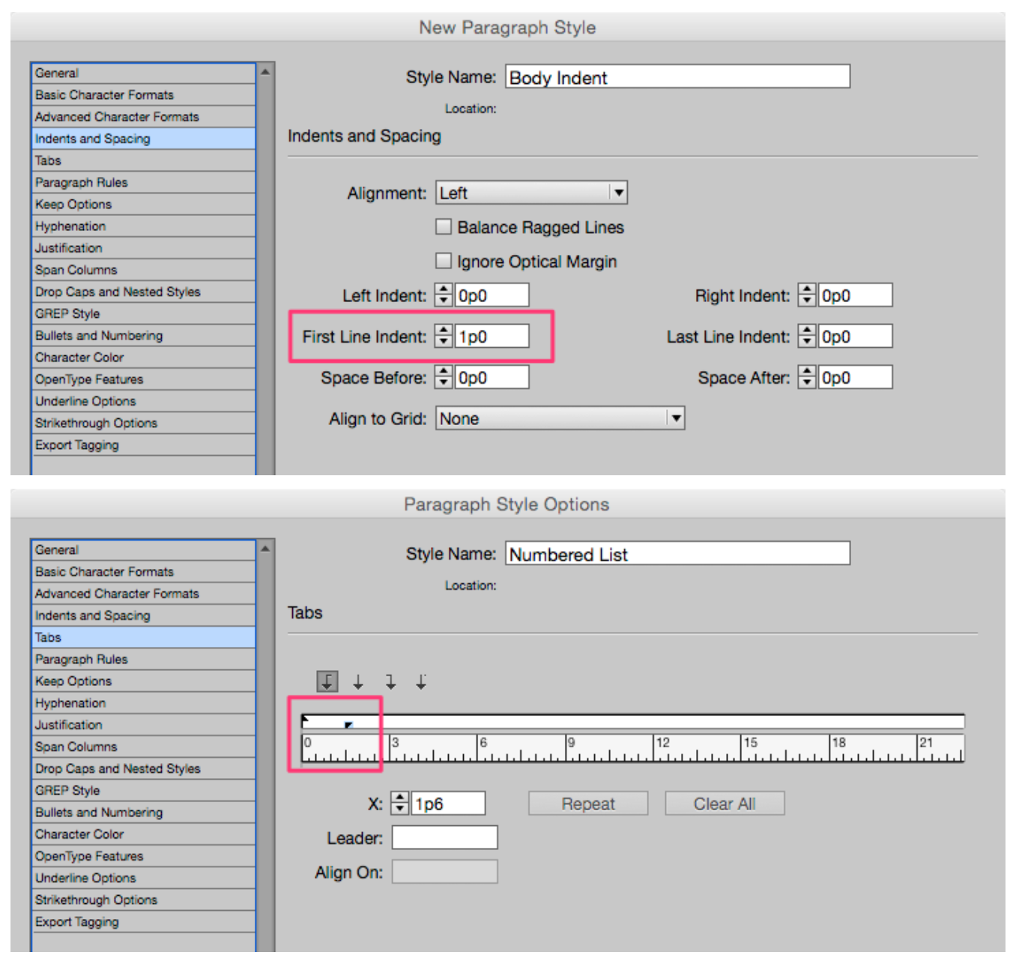Viewport: 1016px width, 964px height.
Task: Choose Basic Character Formats in New Paragraph Style list
Action: (x=104, y=95)
